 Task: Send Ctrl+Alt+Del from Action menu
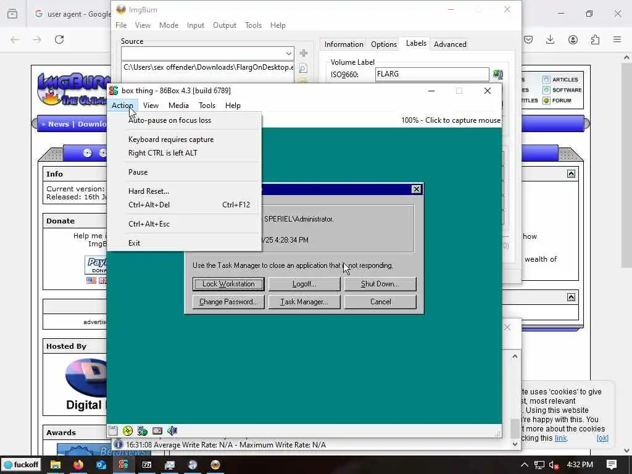tap(184, 205)
